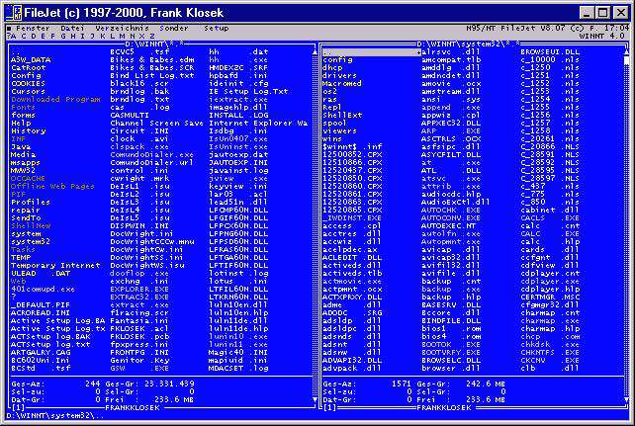Image resolution: width=635 pixels, height=426 pixels.
Task: Open the Datei menu
Action: [73, 28]
